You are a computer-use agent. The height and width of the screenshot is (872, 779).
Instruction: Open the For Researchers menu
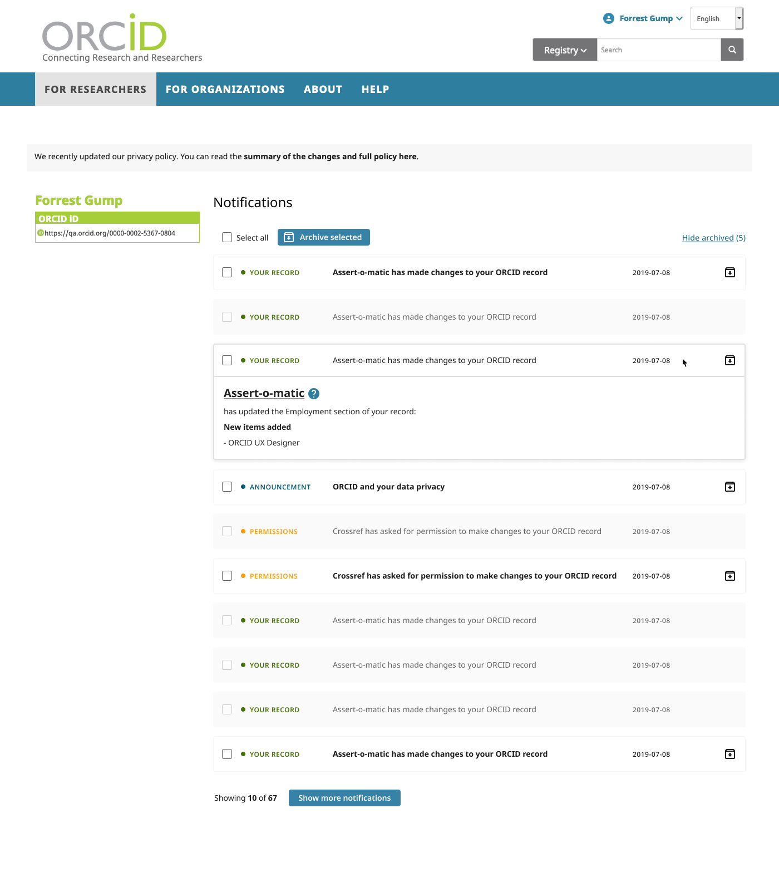click(x=95, y=89)
